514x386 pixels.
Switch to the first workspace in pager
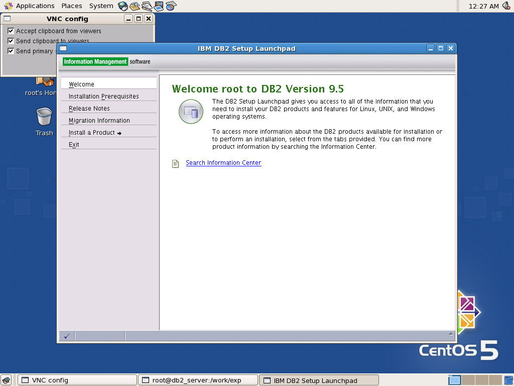pyautogui.click(x=455, y=380)
